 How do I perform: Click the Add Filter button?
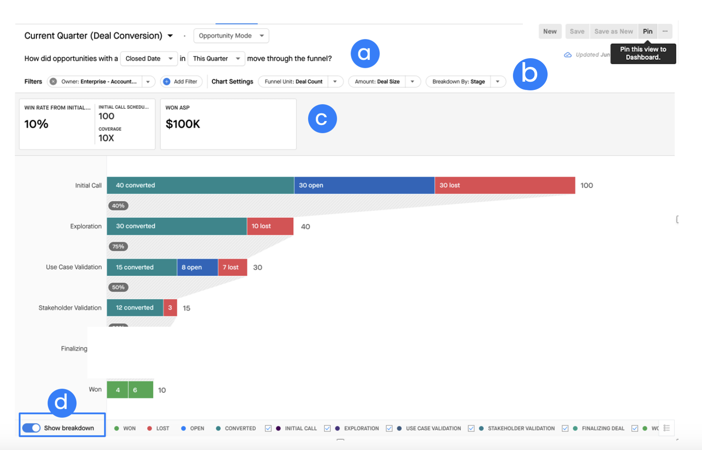[x=181, y=82]
